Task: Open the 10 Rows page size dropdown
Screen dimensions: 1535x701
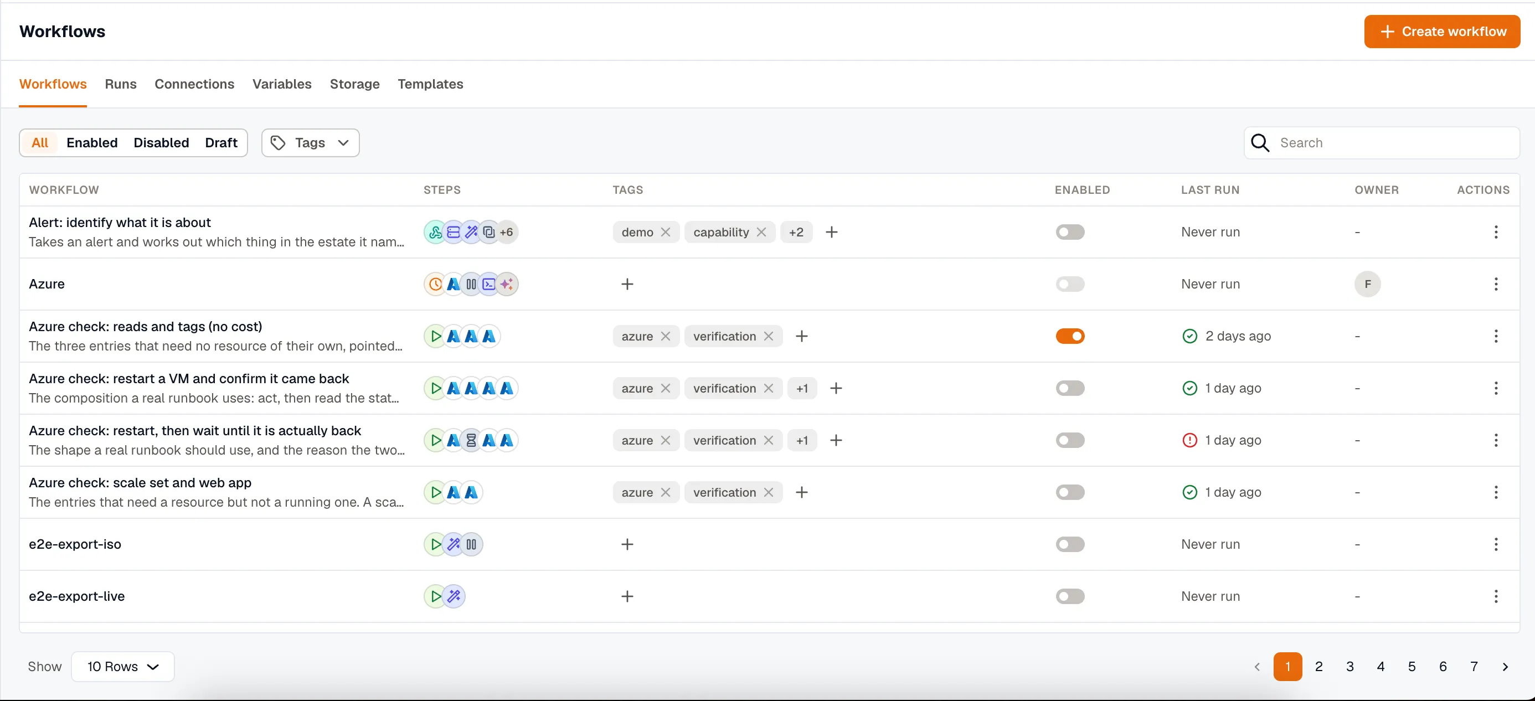Action: click(123, 667)
